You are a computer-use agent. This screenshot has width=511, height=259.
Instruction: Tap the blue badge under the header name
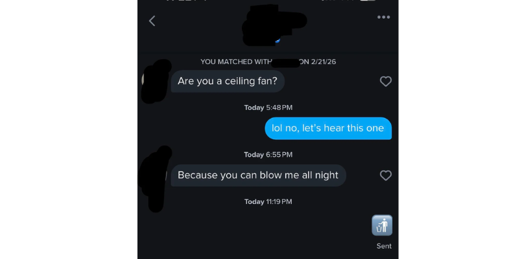tap(277, 40)
